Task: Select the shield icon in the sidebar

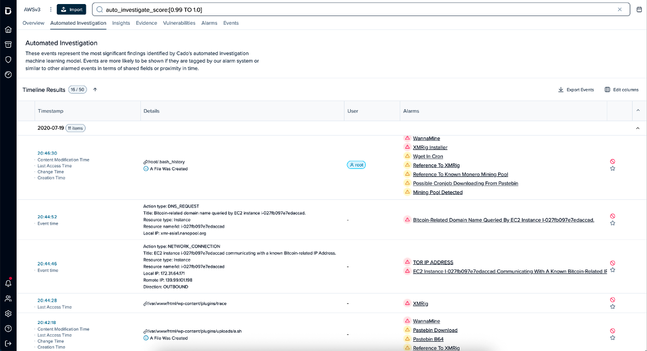Action: point(8,60)
